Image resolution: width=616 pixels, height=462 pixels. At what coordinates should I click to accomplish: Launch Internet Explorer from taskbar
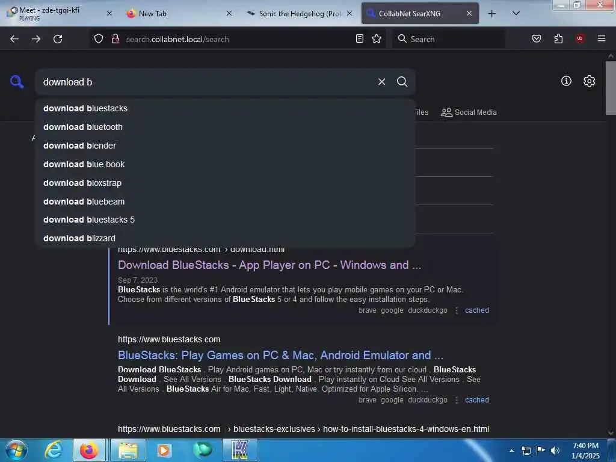tap(53, 450)
